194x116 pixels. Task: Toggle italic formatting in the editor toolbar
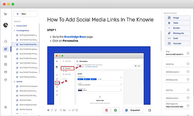coord(52,110)
